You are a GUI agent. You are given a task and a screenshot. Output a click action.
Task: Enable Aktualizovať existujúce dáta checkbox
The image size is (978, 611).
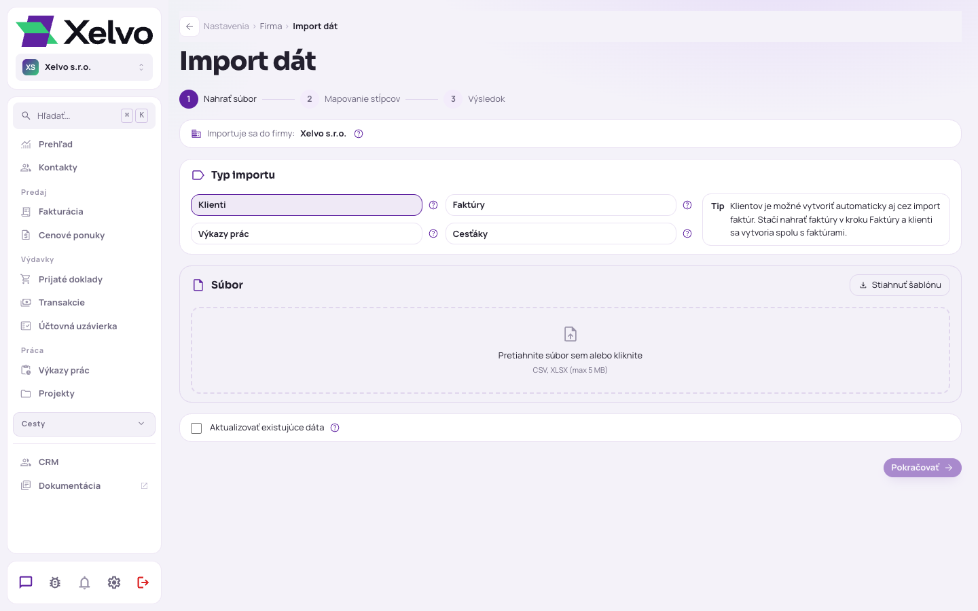196,428
